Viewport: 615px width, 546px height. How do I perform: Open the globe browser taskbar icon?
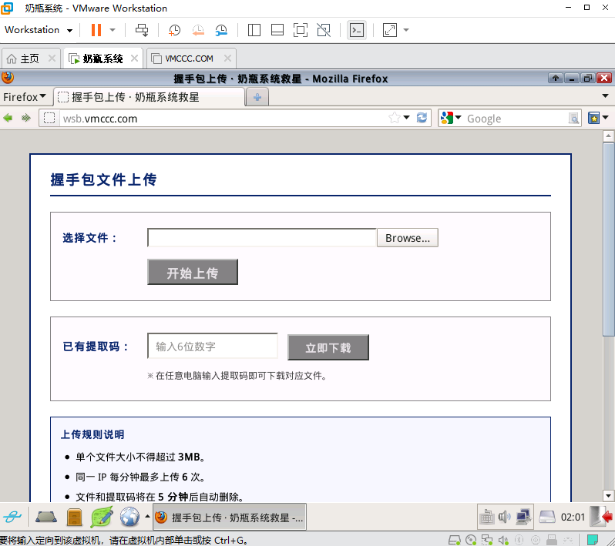click(129, 517)
